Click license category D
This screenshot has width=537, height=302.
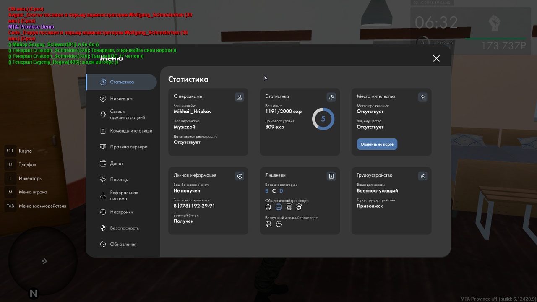281,191
